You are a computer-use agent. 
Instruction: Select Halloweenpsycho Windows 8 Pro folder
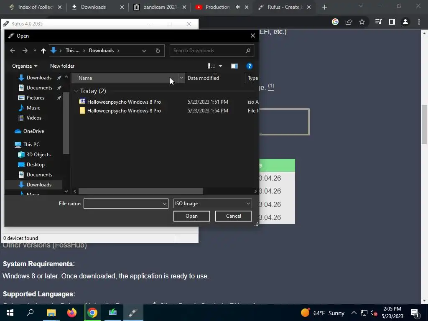click(124, 110)
